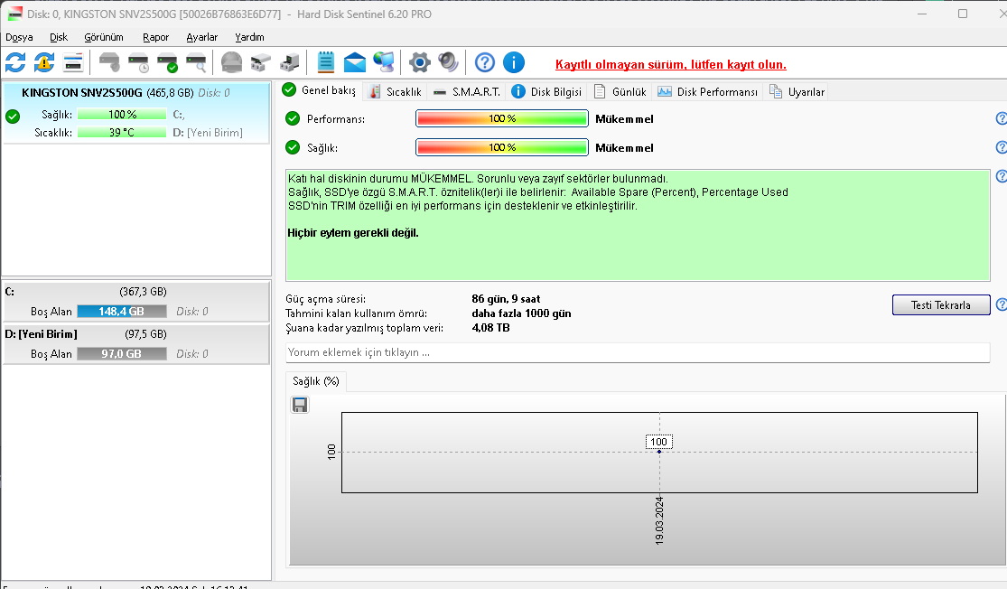Image resolution: width=1007 pixels, height=589 pixels.
Task: Open the Disk Performansı tab
Action: (708, 92)
